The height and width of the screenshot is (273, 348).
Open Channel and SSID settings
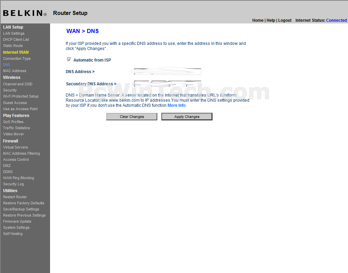[x=18, y=84]
